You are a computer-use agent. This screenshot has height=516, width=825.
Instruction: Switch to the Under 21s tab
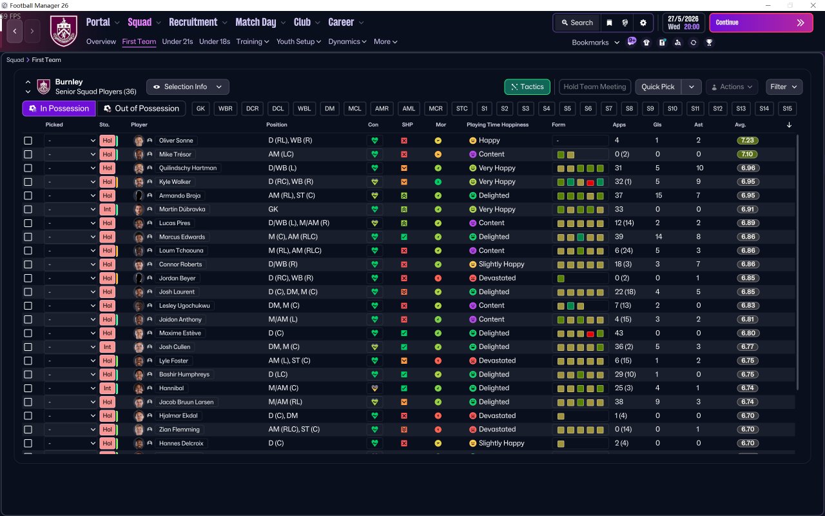[x=177, y=42]
